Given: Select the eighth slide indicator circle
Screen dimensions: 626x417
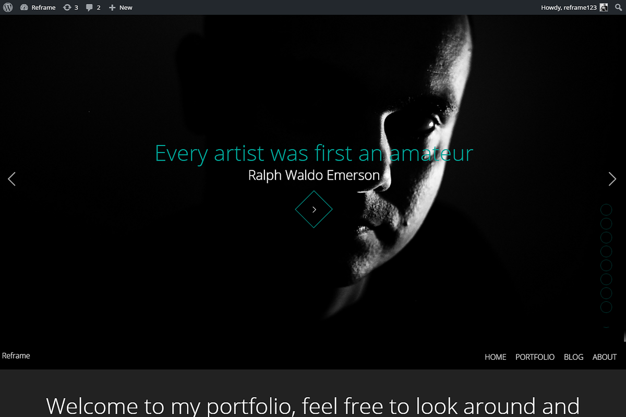Looking at the screenshot, I should click(x=606, y=307).
